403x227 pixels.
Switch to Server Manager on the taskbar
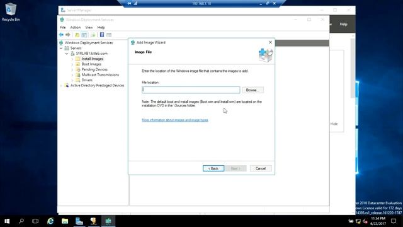click(79, 221)
